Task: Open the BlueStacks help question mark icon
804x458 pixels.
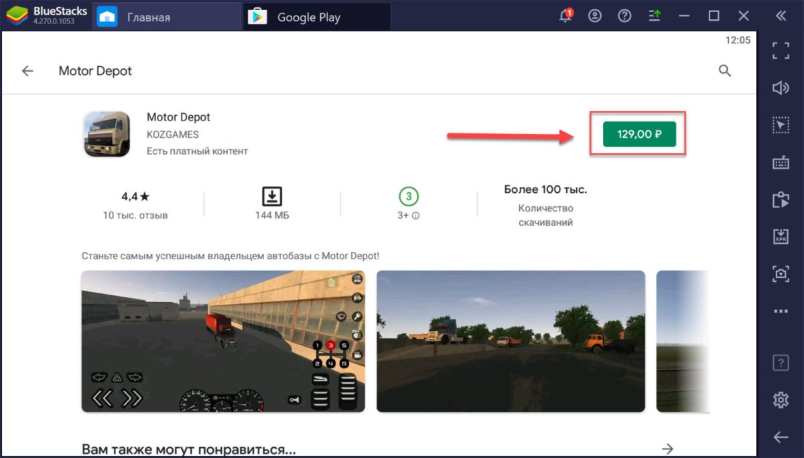Action: click(624, 16)
